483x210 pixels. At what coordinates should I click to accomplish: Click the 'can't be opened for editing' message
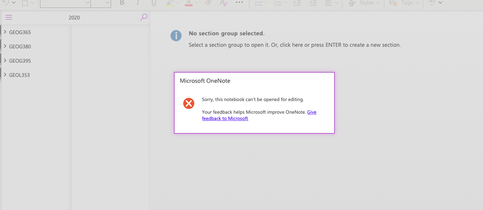(253, 99)
